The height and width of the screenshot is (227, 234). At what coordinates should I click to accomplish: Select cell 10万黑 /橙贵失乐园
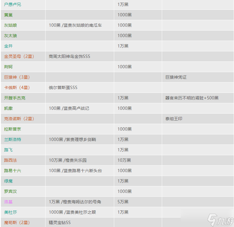tap(68, 160)
